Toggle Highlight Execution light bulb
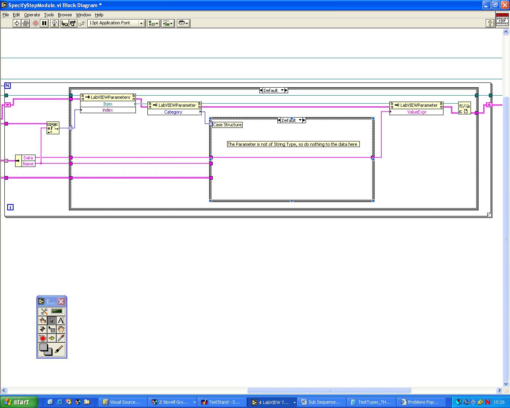510x408 pixels. coord(55,24)
